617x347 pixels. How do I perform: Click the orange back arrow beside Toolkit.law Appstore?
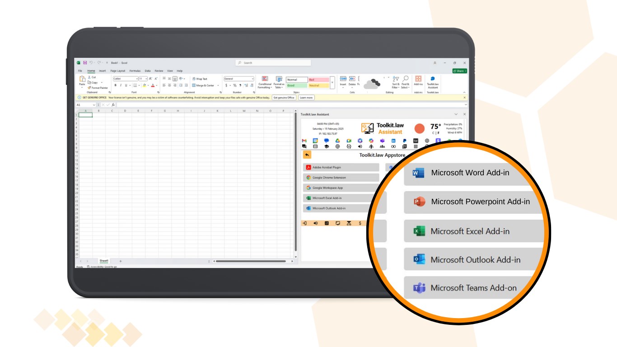(x=307, y=155)
